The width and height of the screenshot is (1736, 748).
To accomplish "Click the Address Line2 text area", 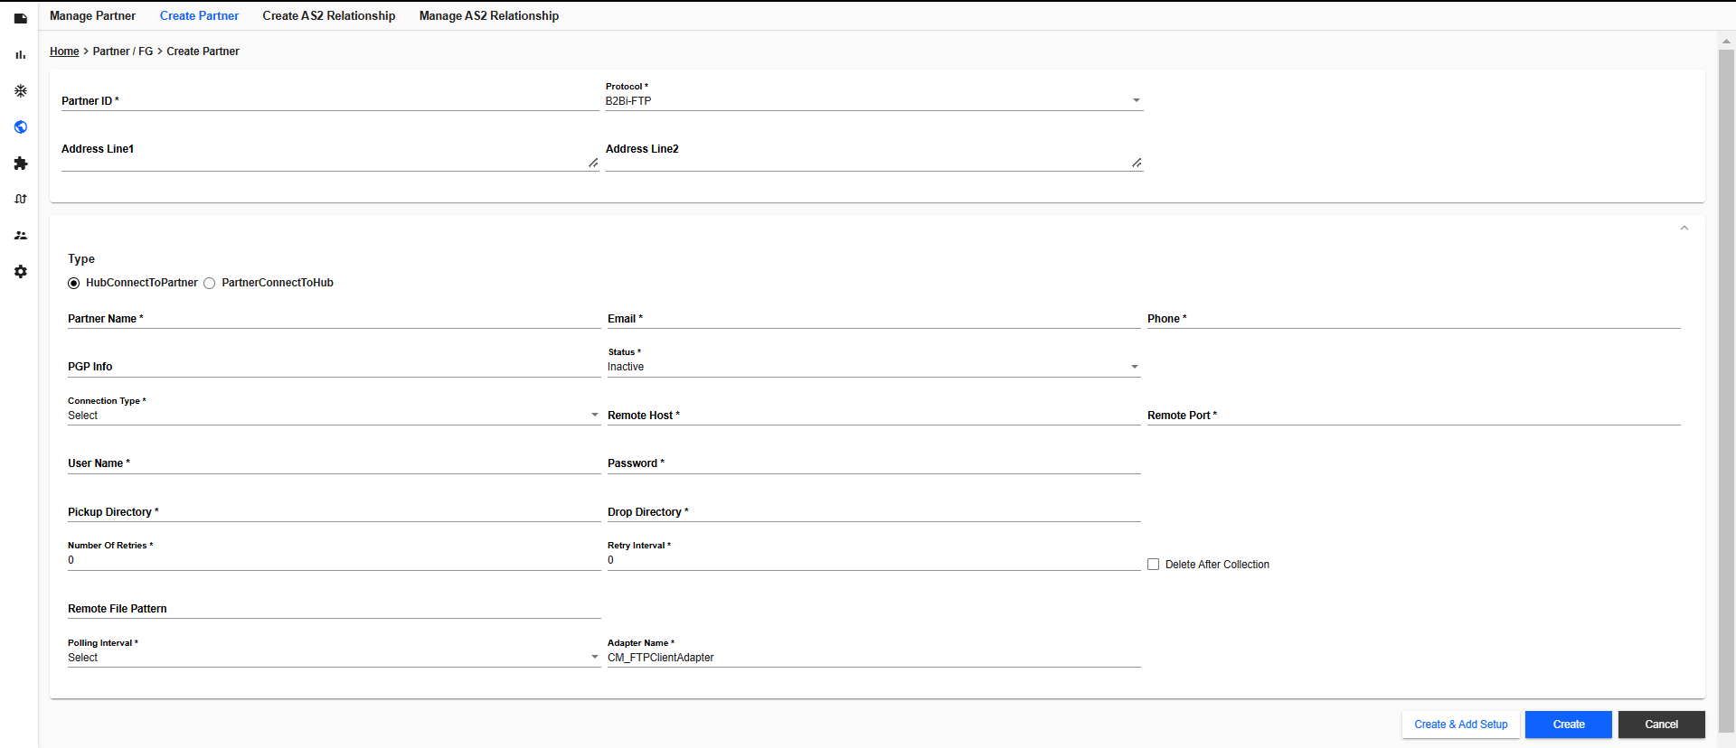I will pyautogui.click(x=874, y=154).
